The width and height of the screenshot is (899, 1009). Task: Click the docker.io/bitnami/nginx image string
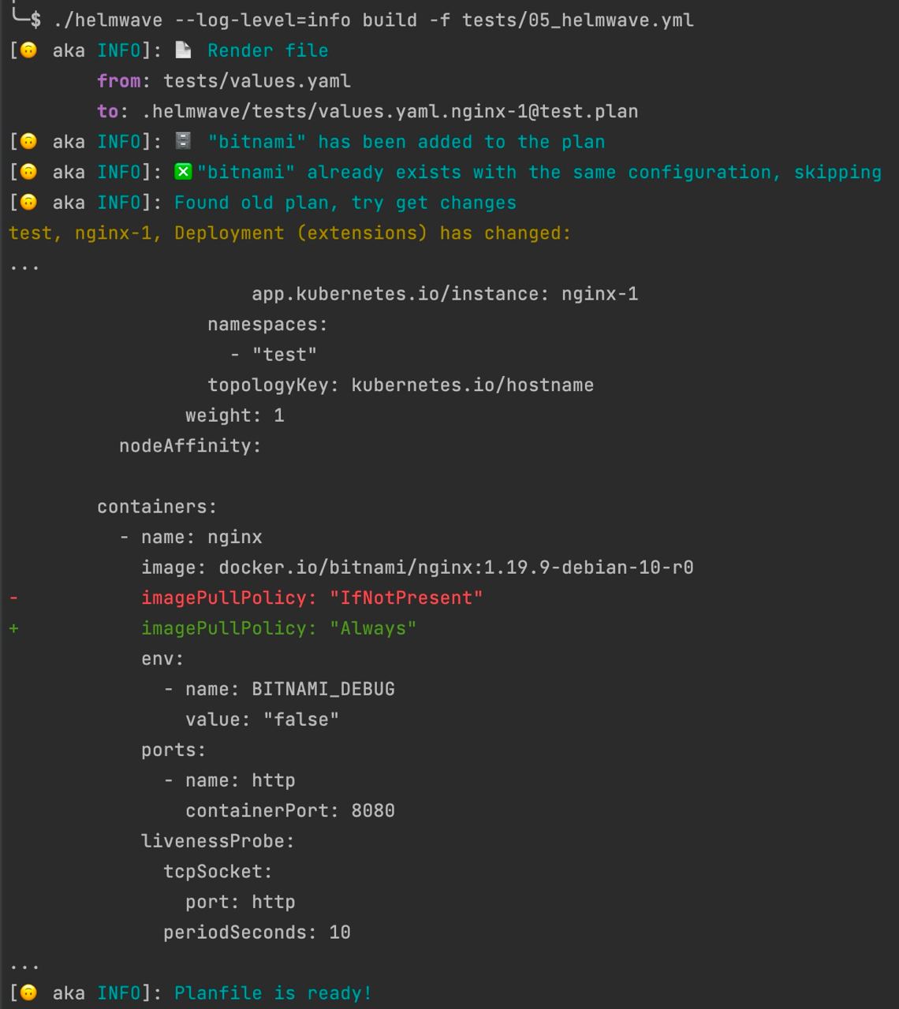pyautogui.click(x=456, y=568)
